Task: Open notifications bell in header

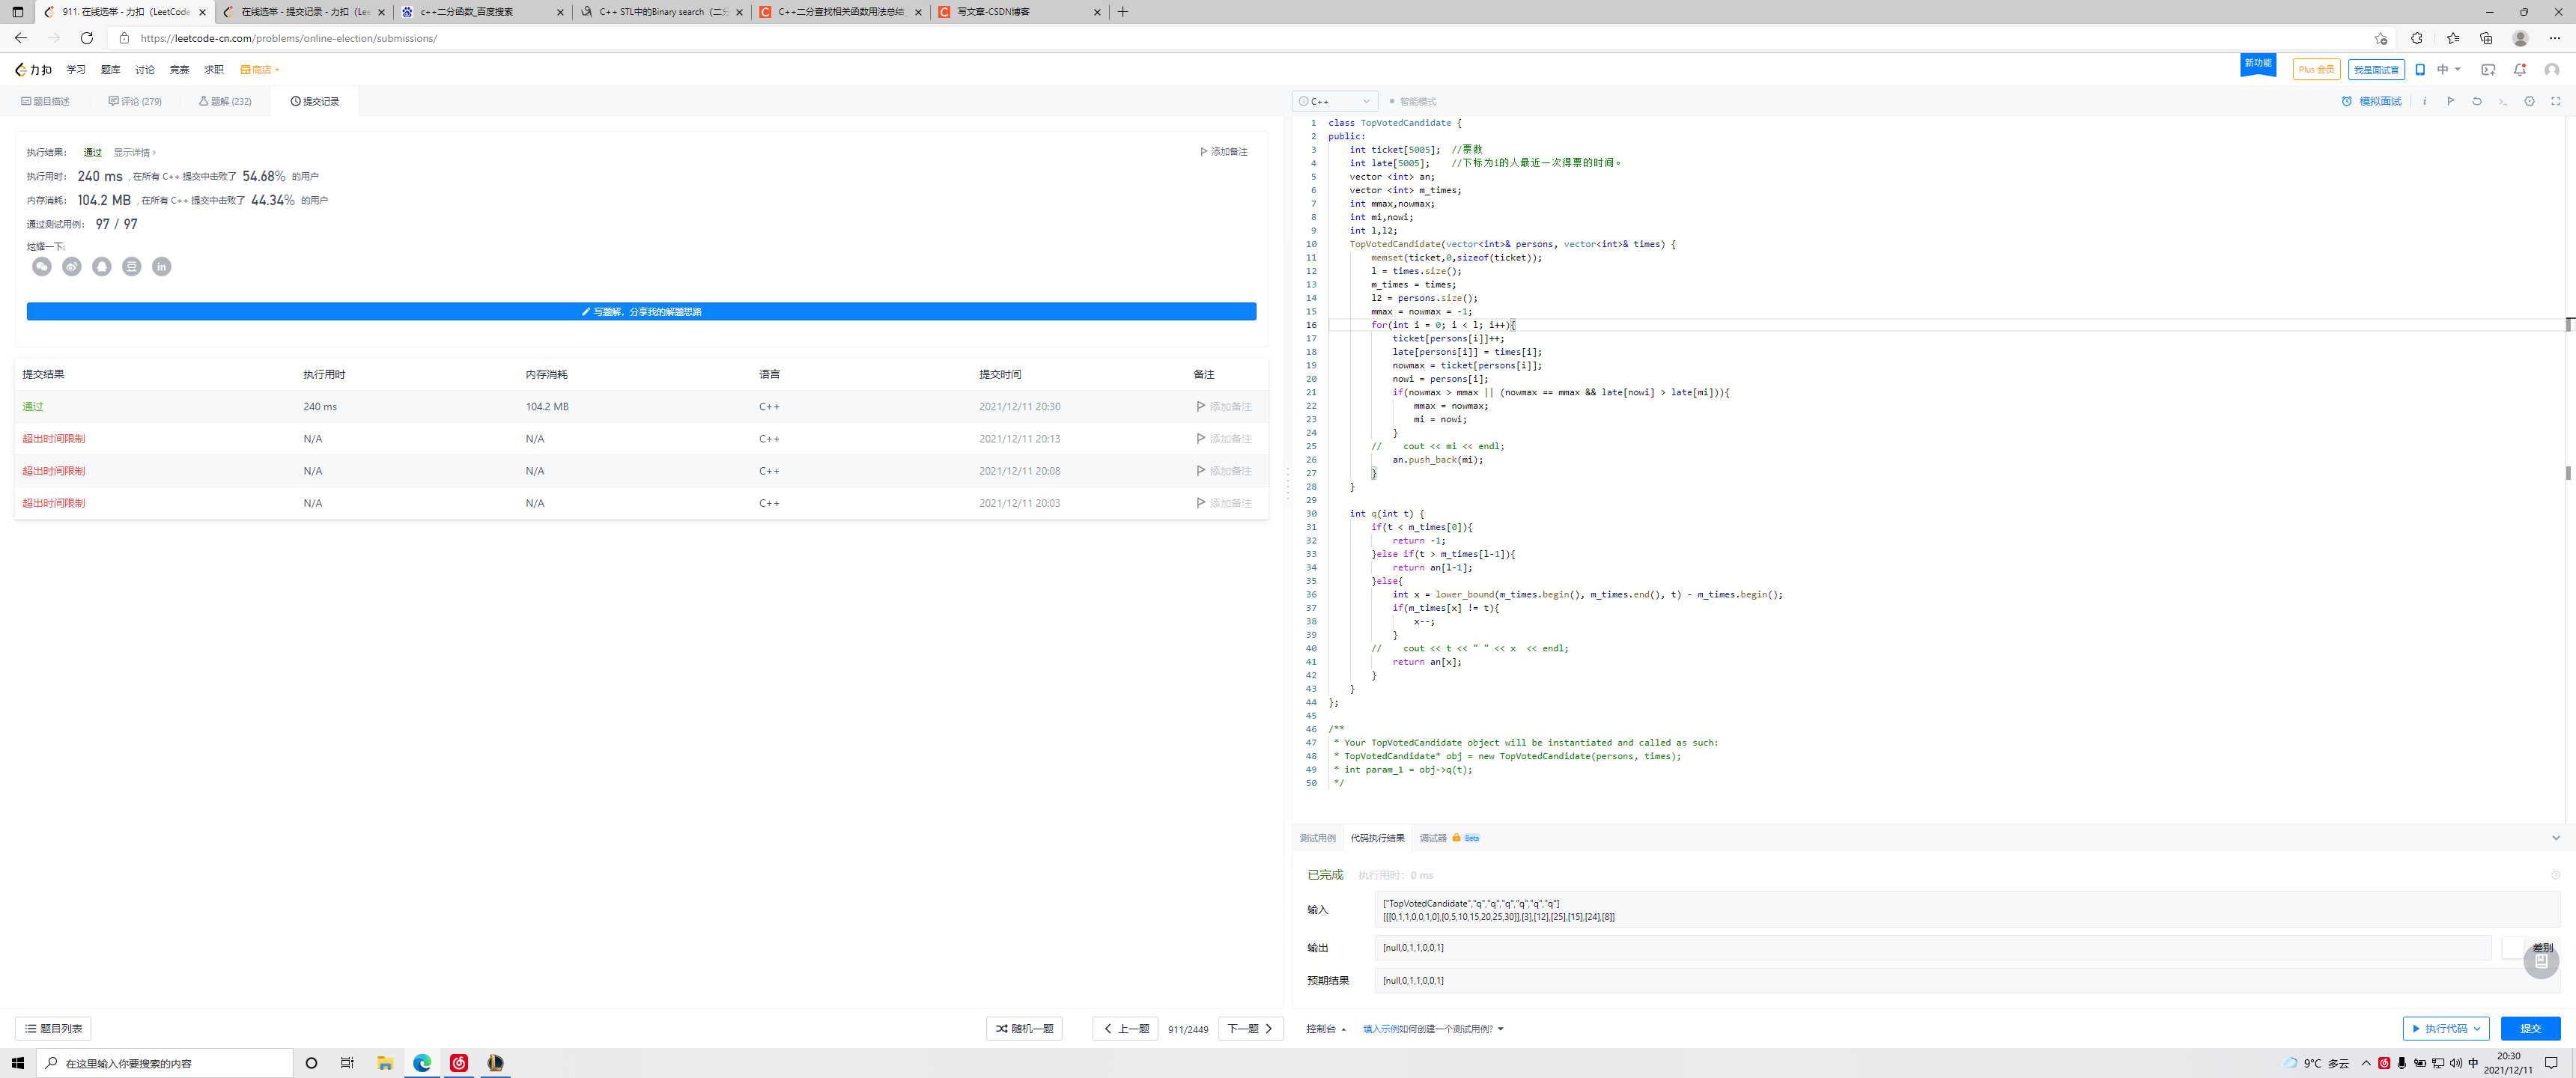Action: pos(2519,69)
